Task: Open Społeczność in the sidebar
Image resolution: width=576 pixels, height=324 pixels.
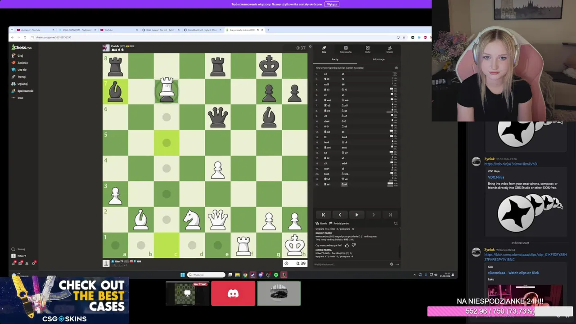Action: coord(22,90)
